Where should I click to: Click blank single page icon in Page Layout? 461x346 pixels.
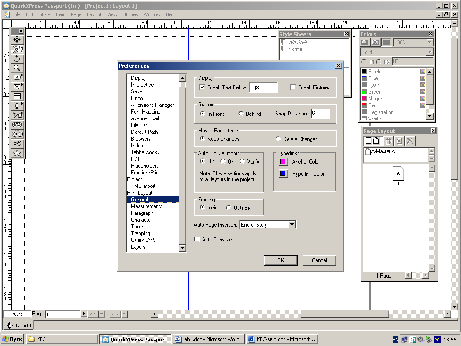(x=368, y=141)
